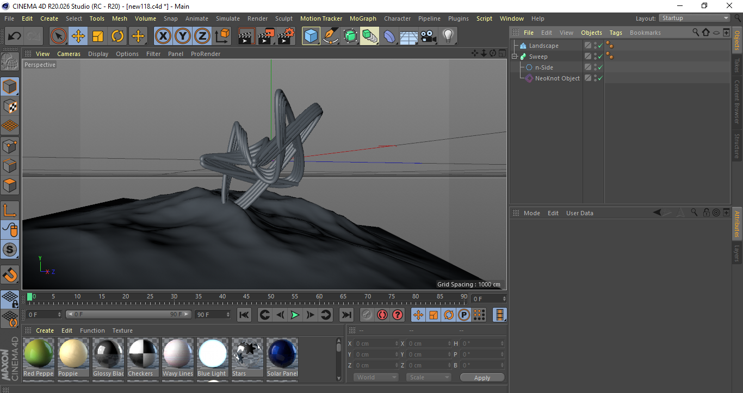Add a Floor environment object
This screenshot has width=743, height=393.
[409, 36]
